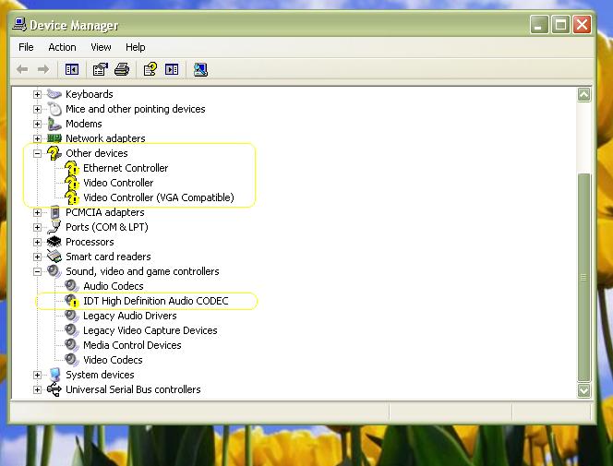
Task: Select Legacy Video Capture Devices
Action: 150,330
